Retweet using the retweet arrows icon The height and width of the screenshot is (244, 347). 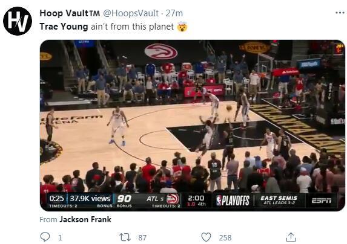tap(125, 237)
